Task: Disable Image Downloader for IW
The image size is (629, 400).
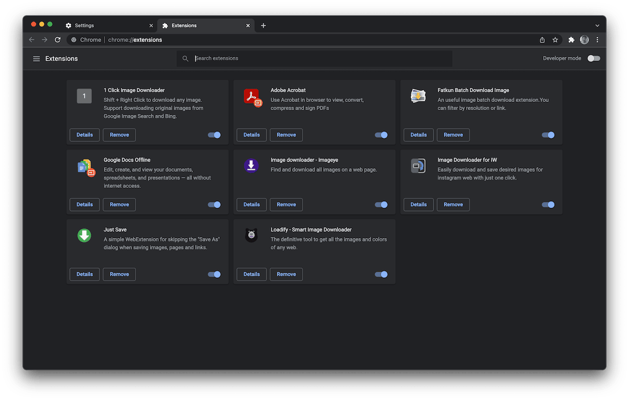Action: point(548,204)
